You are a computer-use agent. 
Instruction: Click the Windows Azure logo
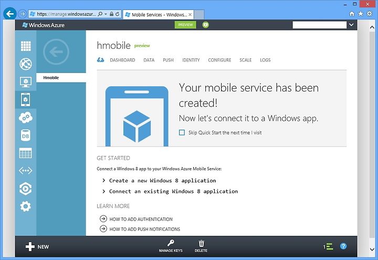pyautogui.click(x=43, y=25)
